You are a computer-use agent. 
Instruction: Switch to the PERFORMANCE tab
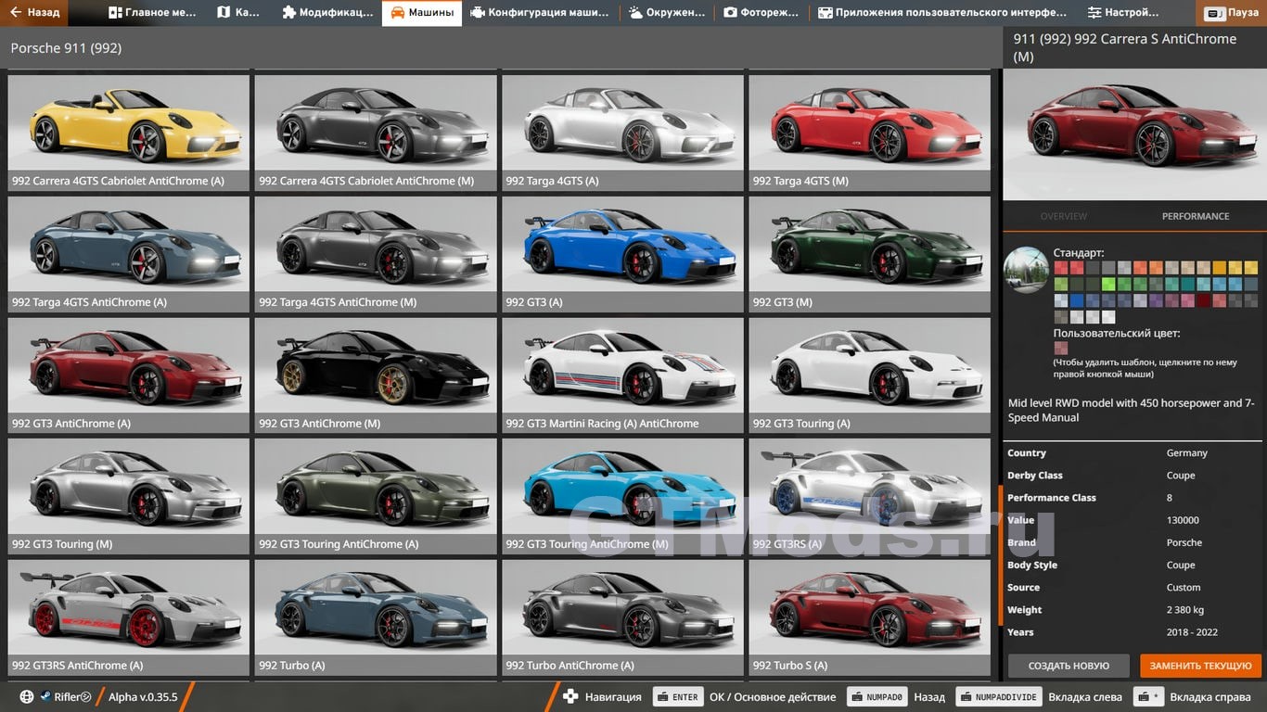1196,216
